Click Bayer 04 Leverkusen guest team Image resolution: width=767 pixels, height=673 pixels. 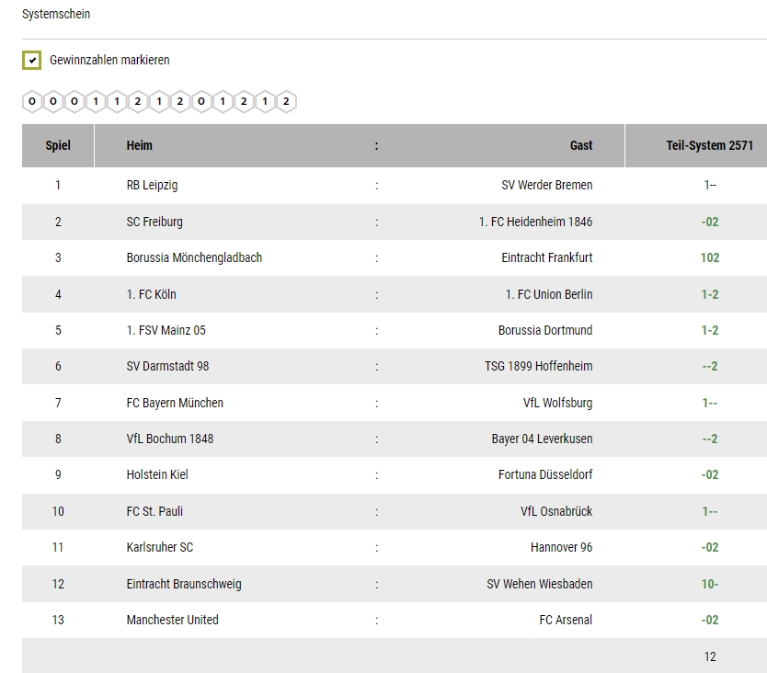point(542,439)
